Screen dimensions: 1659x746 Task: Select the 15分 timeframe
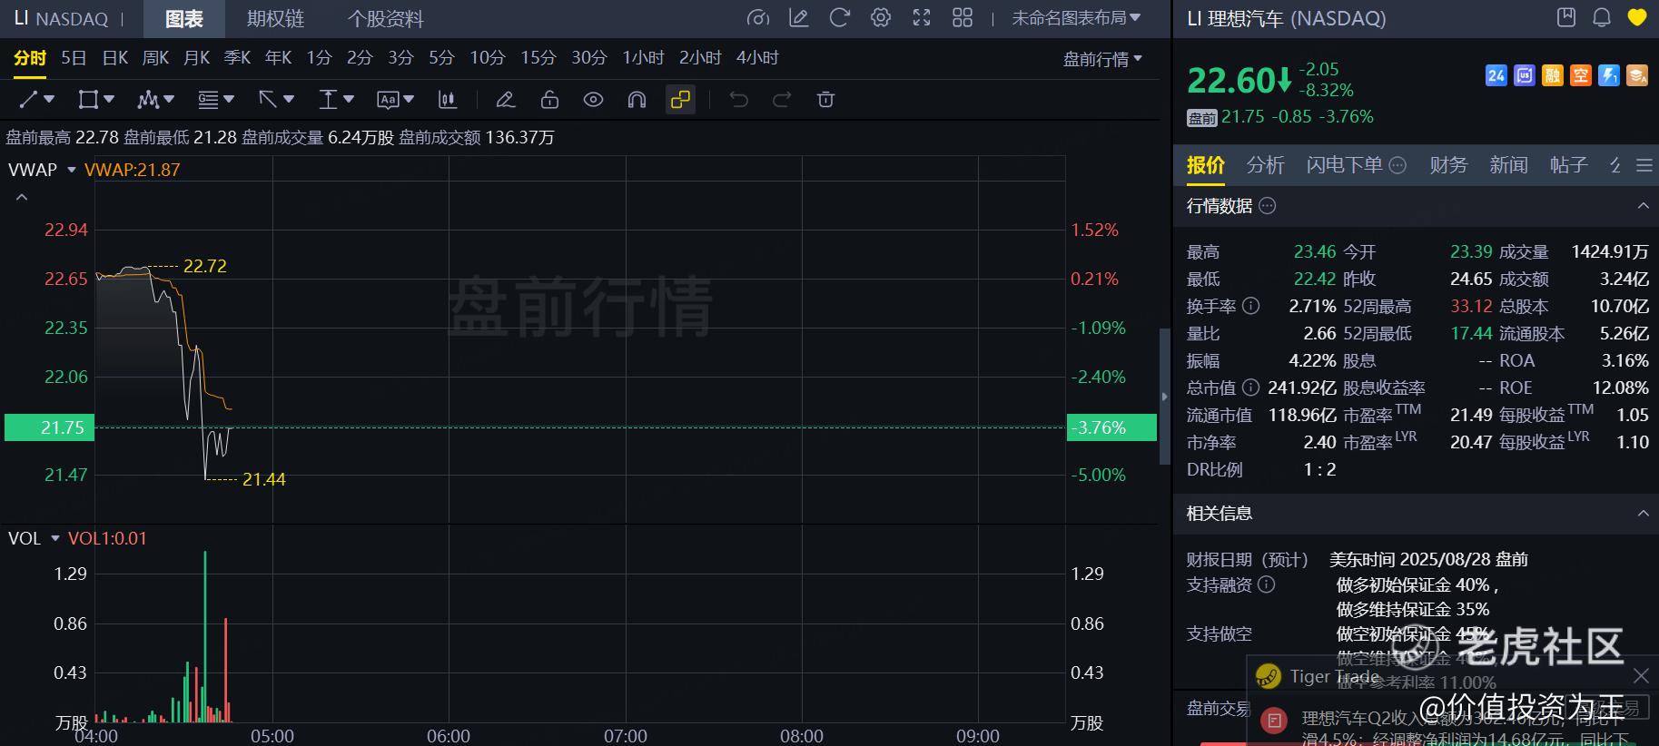[538, 58]
